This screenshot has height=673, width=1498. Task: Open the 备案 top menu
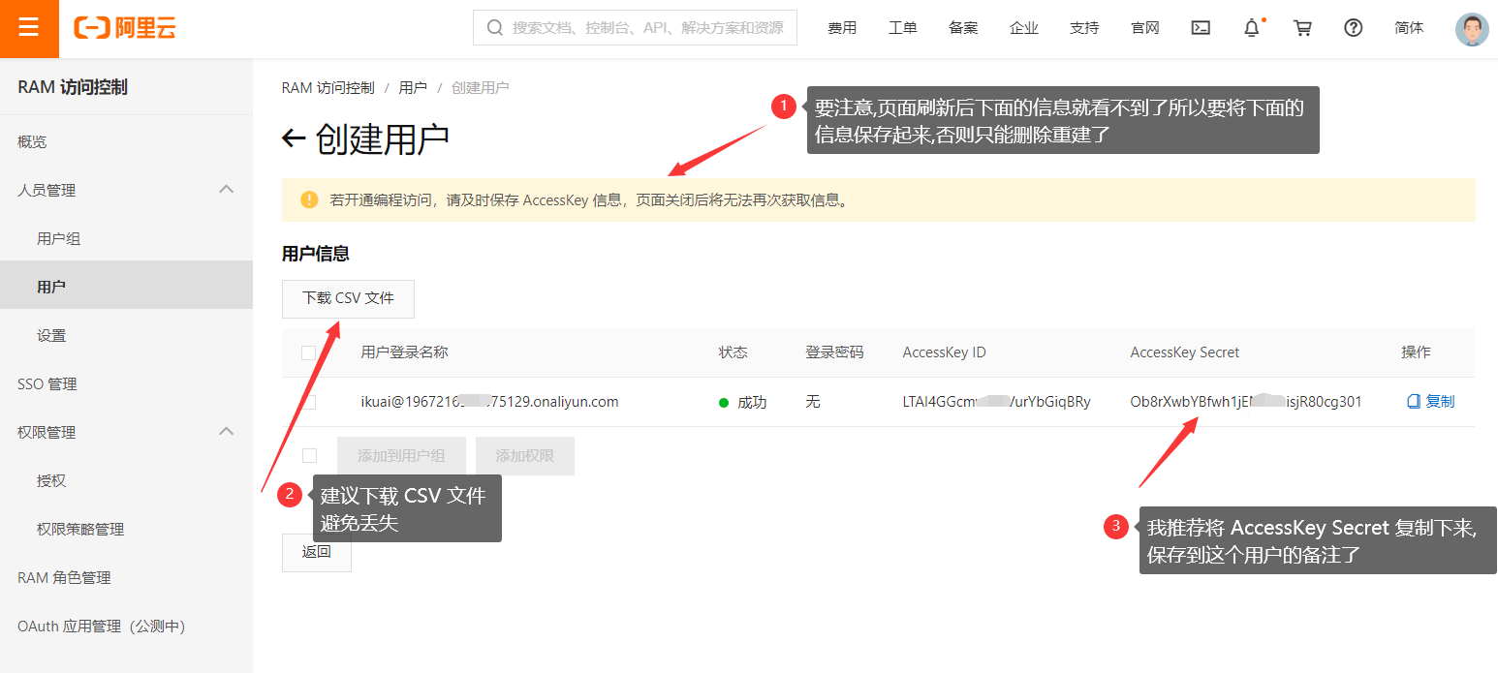963,28
